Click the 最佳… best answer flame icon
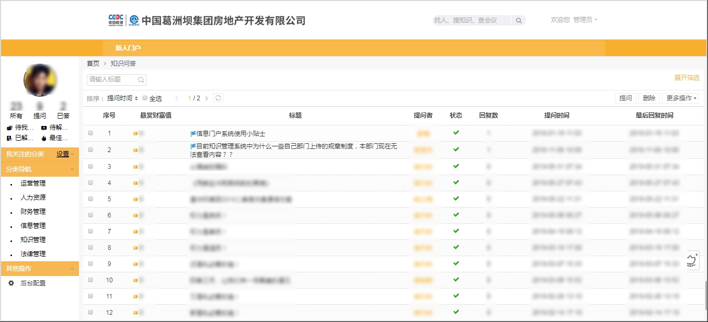This screenshot has height=322, width=708. 43,139
